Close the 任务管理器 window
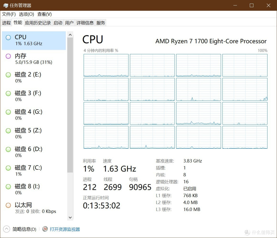Screen dimensions: 277x238 pyautogui.click(x=269, y=5)
